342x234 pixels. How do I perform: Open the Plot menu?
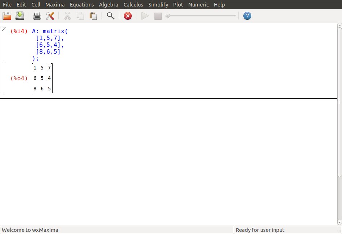(178, 5)
